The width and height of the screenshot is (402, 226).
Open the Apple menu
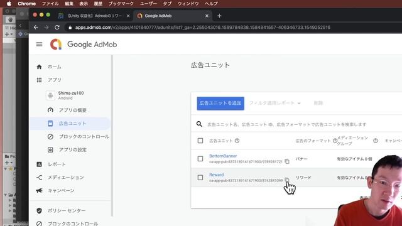[x=9, y=4]
